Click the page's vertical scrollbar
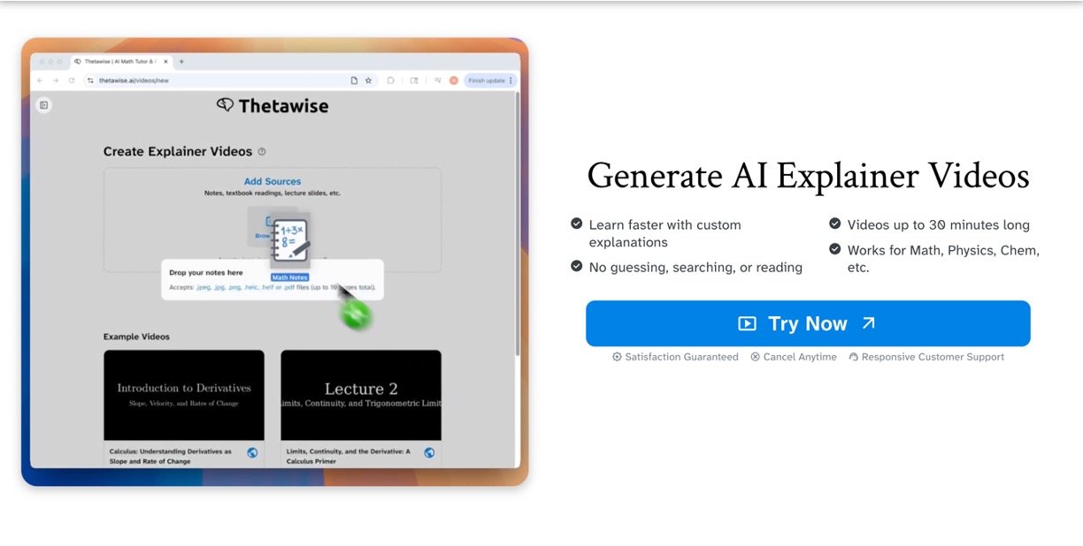1083x546 pixels. tap(518, 221)
